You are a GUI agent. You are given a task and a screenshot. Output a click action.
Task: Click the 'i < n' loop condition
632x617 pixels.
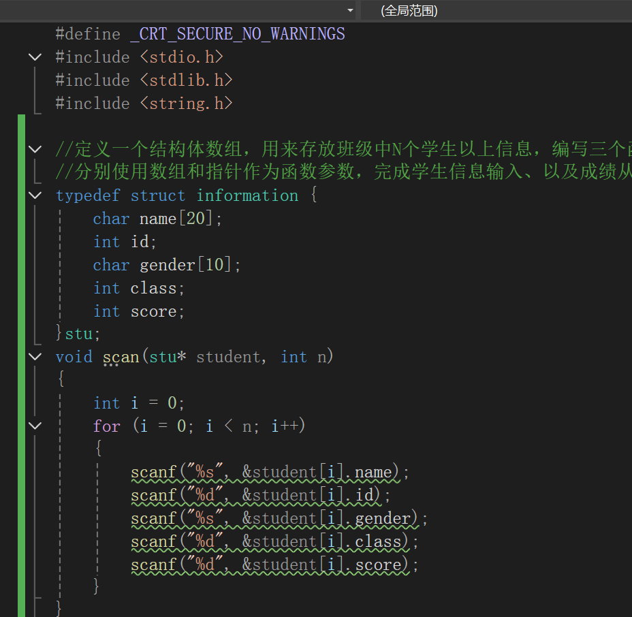point(229,426)
